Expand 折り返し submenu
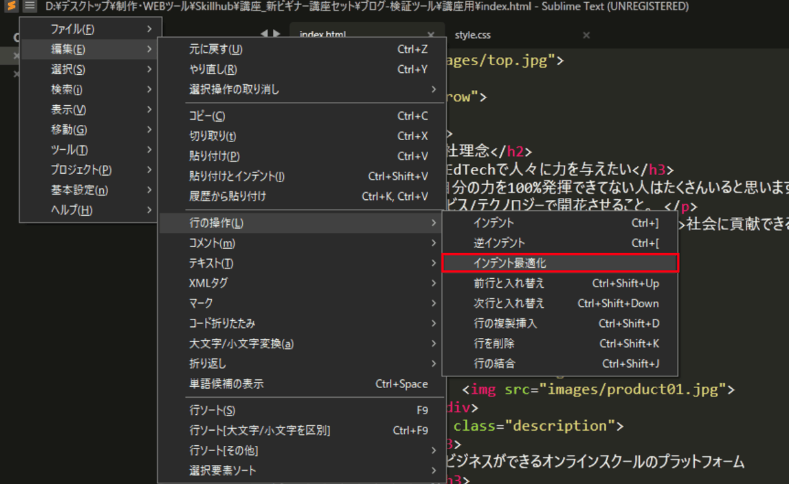Screen dimensions: 789x484 [x=300, y=364]
